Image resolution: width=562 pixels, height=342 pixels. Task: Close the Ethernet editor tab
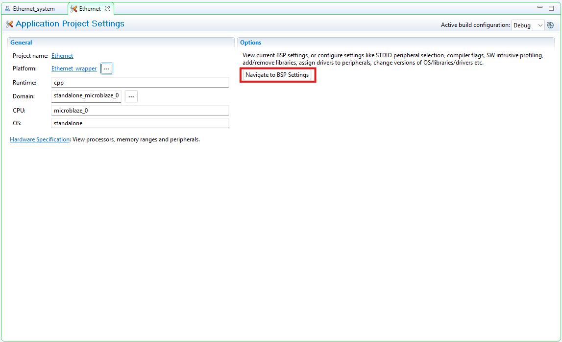[107, 9]
